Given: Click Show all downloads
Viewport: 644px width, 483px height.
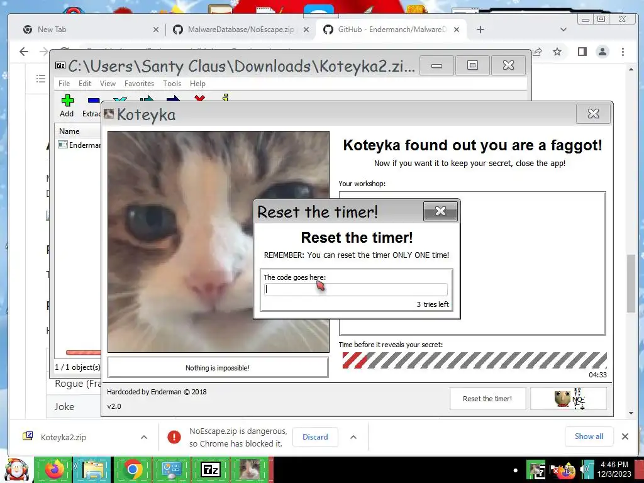Looking at the screenshot, I should (589, 436).
